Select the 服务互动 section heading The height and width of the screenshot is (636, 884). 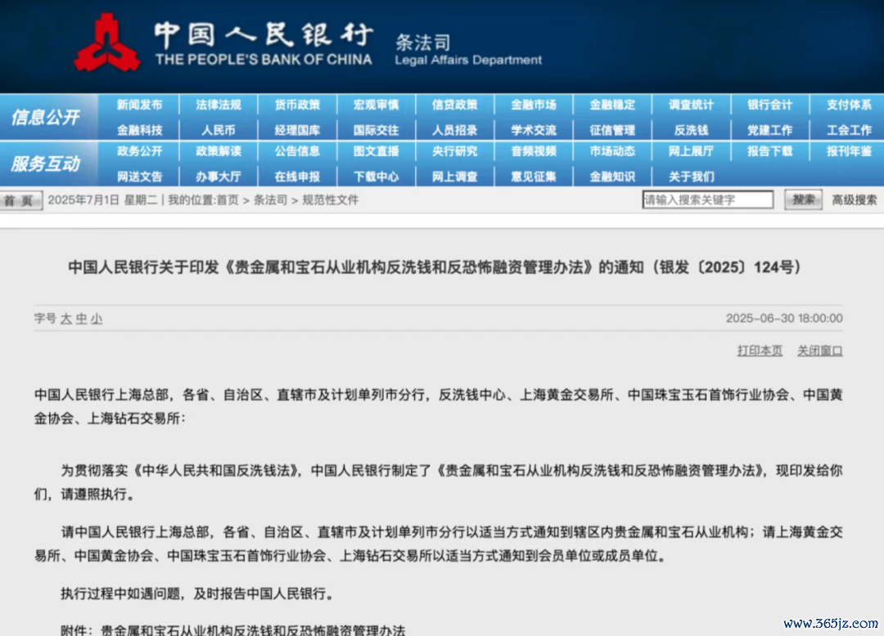pos(46,163)
